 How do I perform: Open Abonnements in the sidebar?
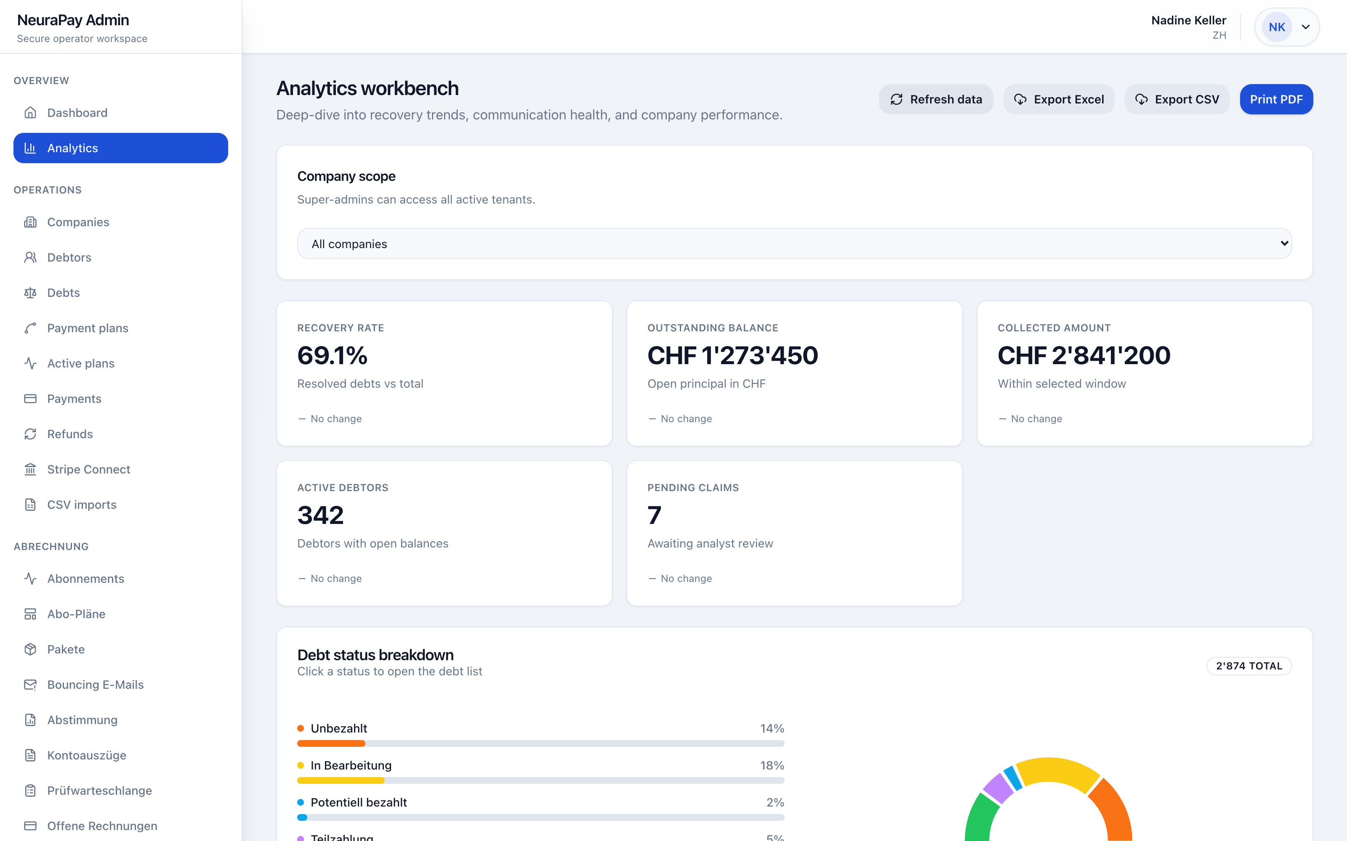tap(121, 579)
